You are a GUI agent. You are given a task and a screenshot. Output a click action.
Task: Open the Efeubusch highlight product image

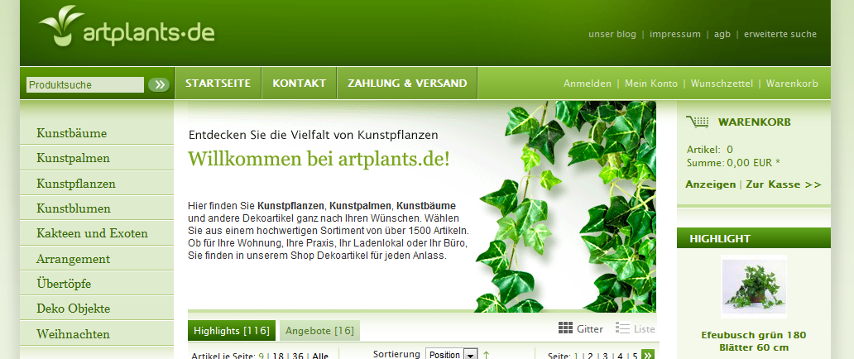click(x=753, y=287)
